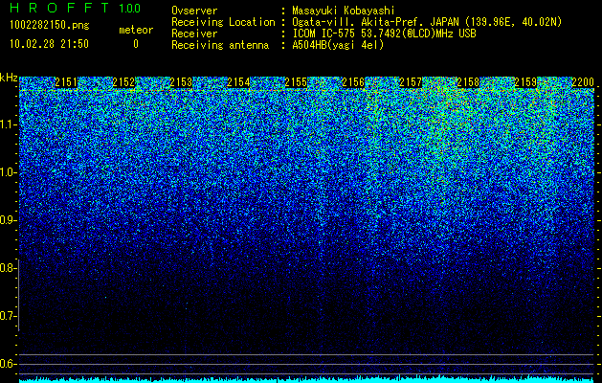Click the 2151 time marker
This screenshot has width=602, height=383.
[66, 82]
